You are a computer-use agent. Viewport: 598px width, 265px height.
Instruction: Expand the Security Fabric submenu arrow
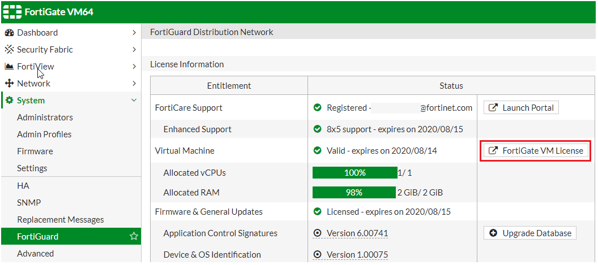pyautogui.click(x=134, y=50)
